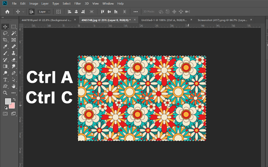The width and height of the screenshot is (268, 167).
Task: Select the Eraser tool
Action: point(13,60)
